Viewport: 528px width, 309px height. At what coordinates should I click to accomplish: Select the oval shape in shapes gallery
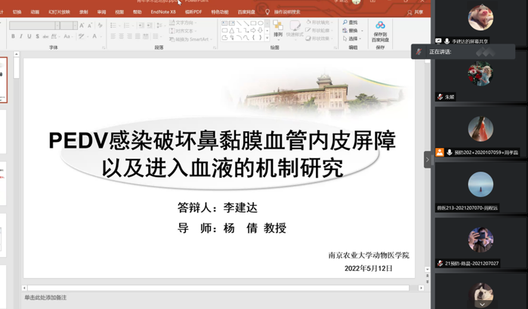pyautogui.click(x=261, y=23)
